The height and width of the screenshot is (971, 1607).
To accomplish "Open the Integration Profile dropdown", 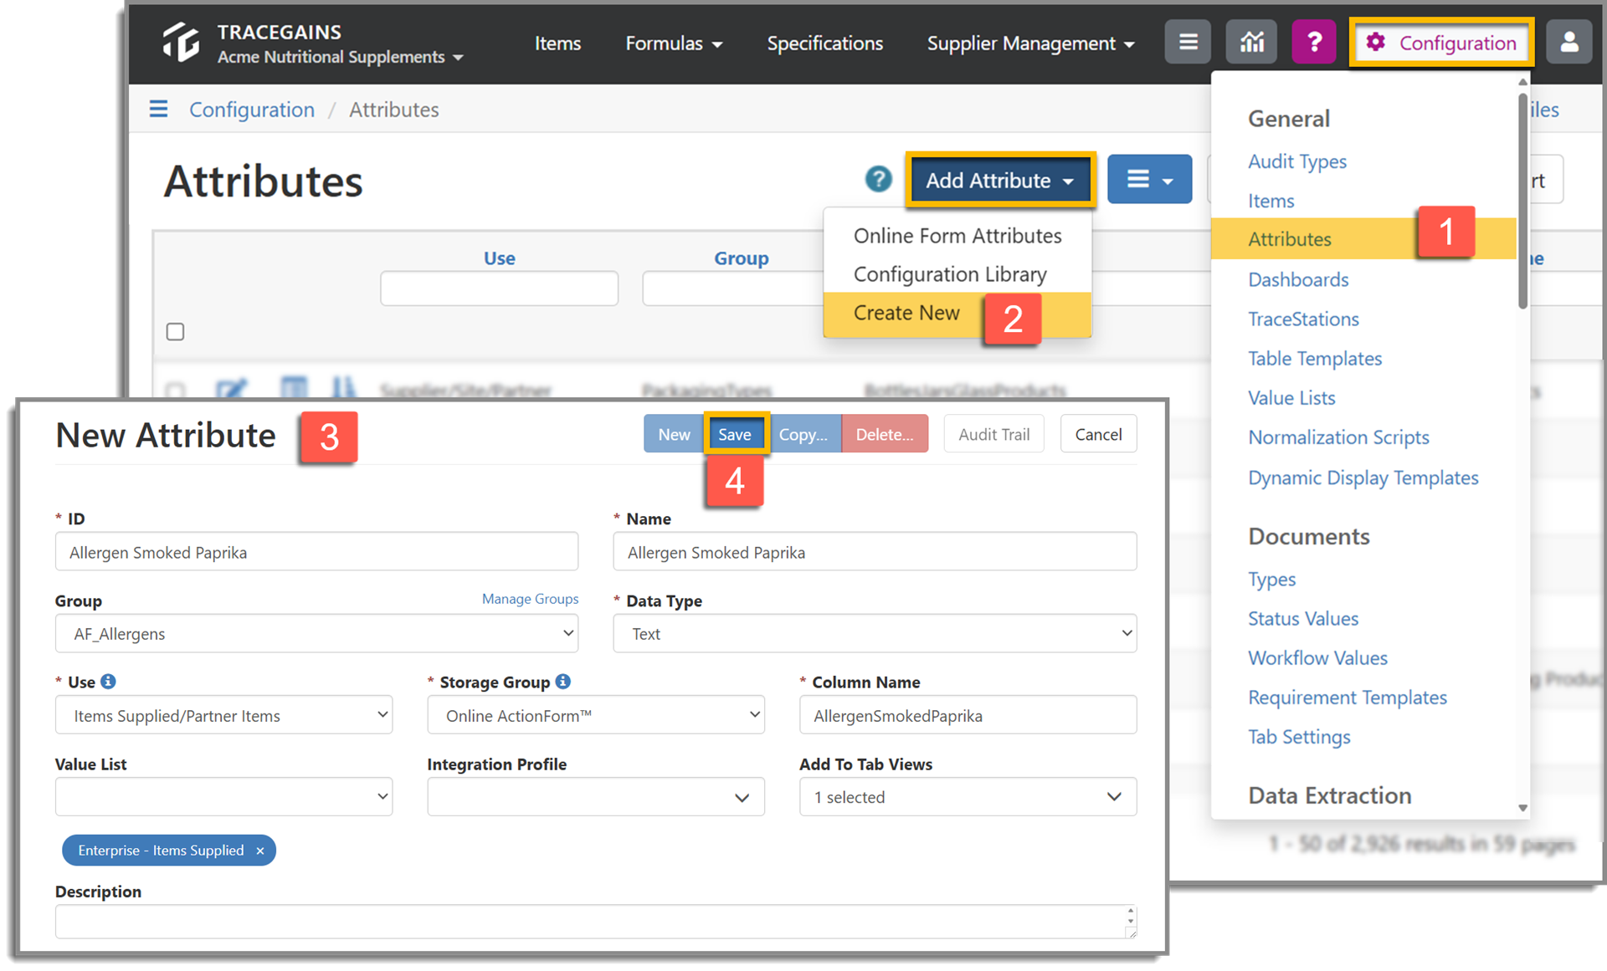I will pyautogui.click(x=596, y=797).
